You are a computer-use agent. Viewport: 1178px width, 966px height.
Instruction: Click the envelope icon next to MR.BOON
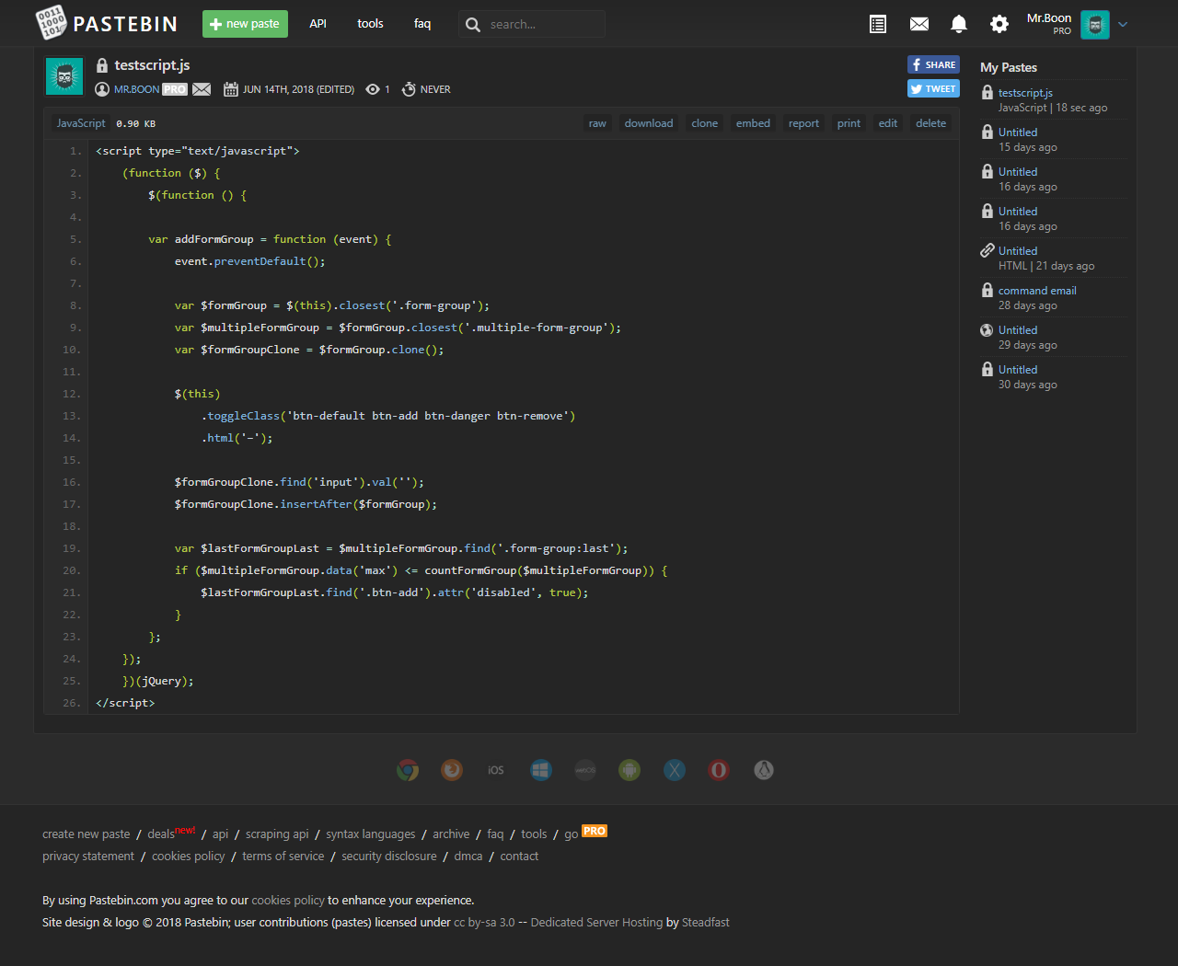(x=202, y=89)
